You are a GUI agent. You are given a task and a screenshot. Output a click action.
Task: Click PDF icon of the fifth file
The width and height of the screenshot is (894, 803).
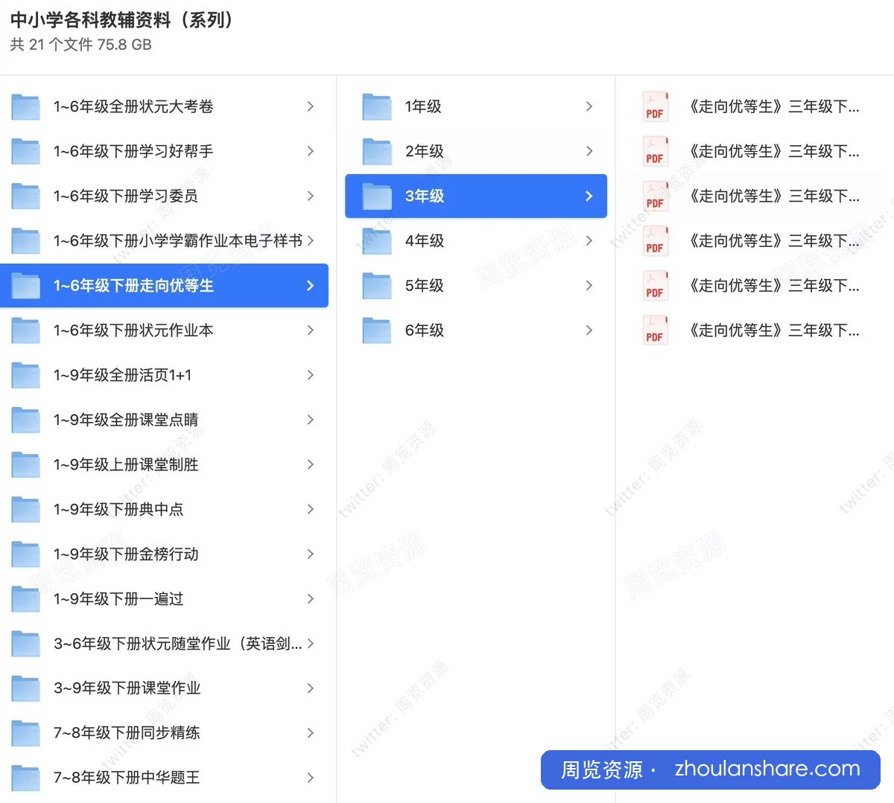point(655,286)
